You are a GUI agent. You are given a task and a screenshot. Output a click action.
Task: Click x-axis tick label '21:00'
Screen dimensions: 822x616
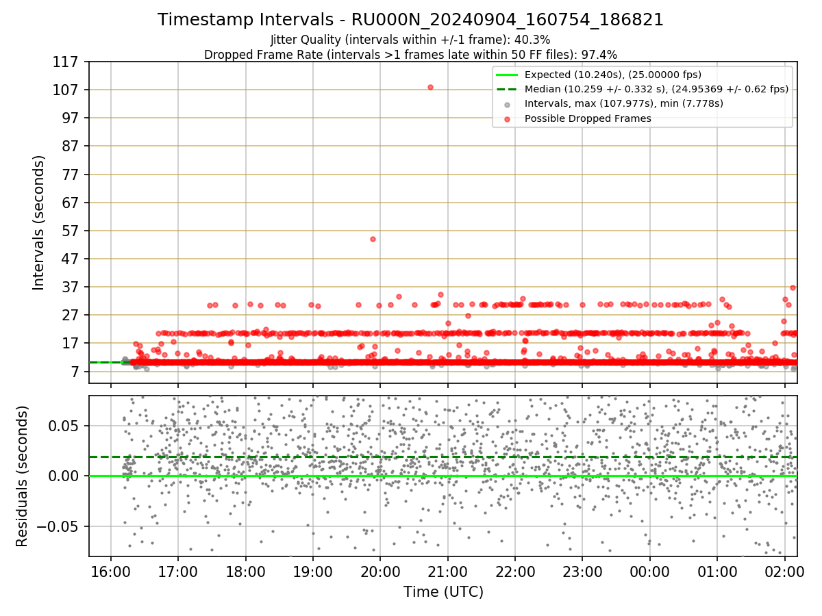click(x=447, y=571)
